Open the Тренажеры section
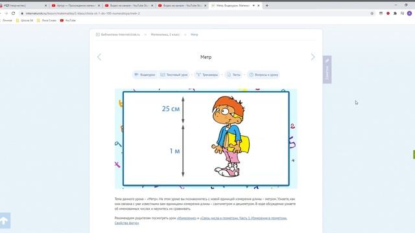 click(207, 75)
